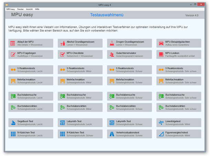Click the MPU-Fragebögen pencil icon
Image resolution: width=210 pixels, height=156 pixels.
(13, 55)
